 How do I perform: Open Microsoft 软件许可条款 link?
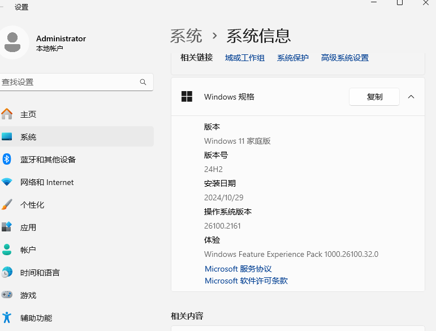tap(246, 281)
